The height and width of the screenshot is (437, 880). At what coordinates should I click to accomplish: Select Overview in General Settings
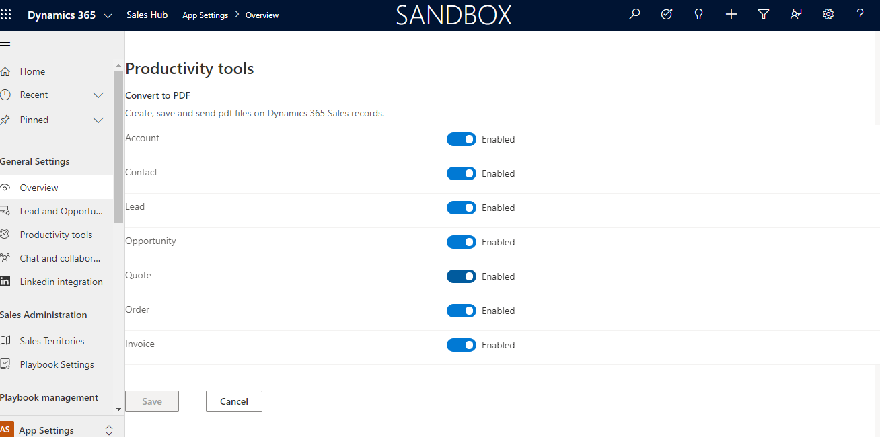click(57, 188)
